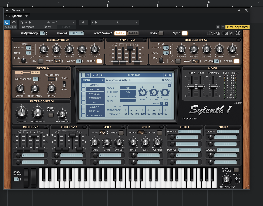Select previous preset arrow in LCD display

(x=166, y=75)
